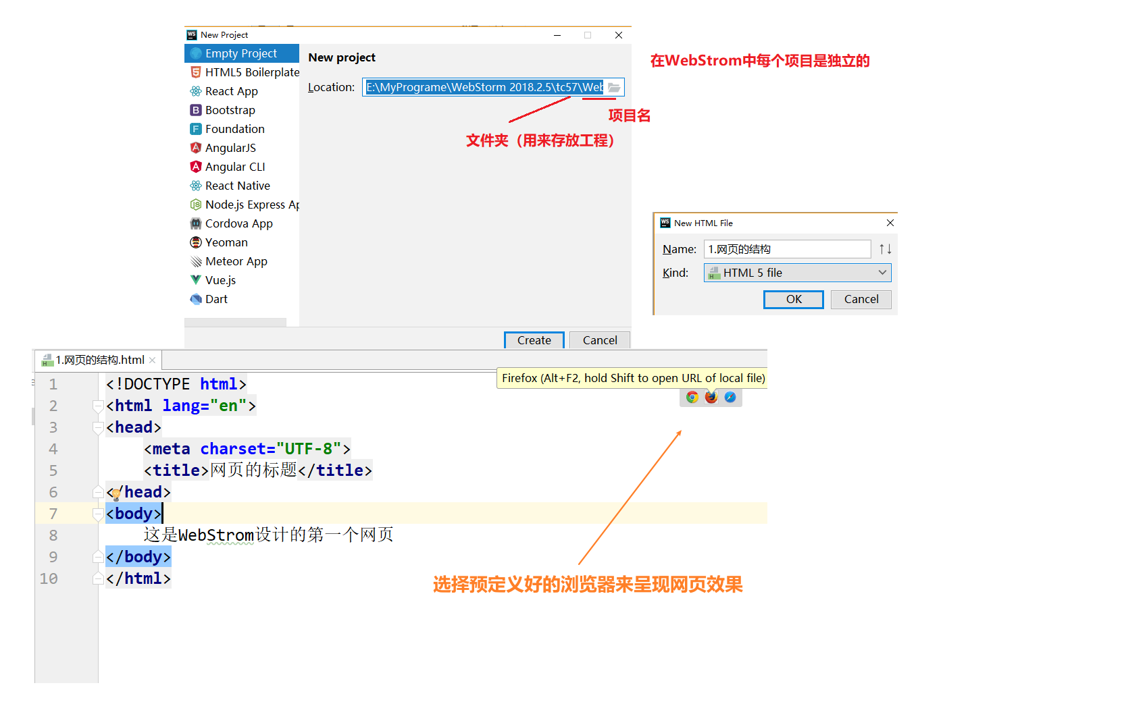Viewport: 1147px width, 702px height.
Task: Pick the React Native template
Action: (x=241, y=186)
